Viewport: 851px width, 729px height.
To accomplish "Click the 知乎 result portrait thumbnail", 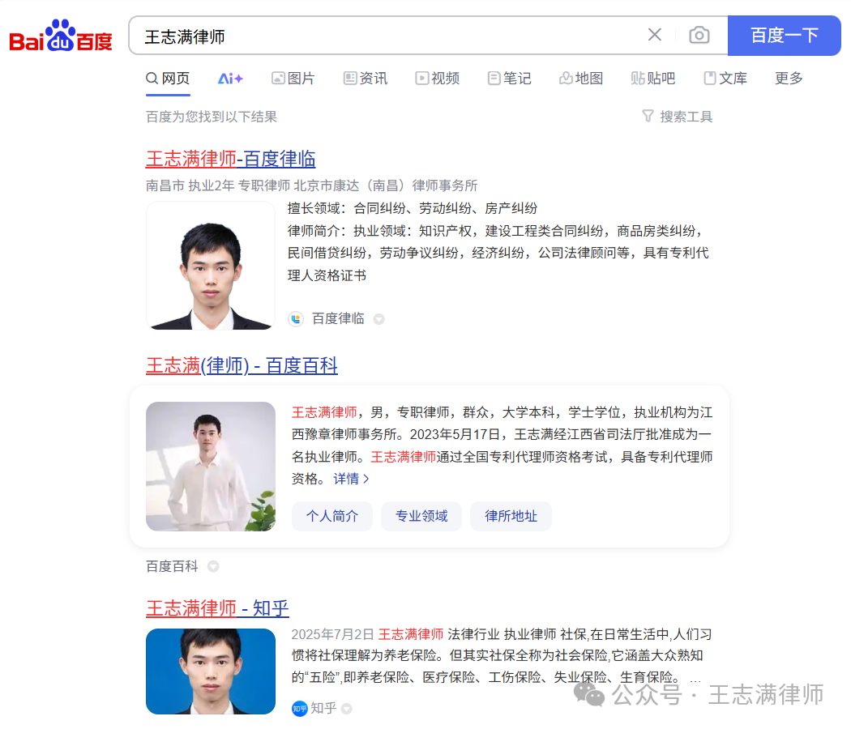I will pyautogui.click(x=211, y=671).
